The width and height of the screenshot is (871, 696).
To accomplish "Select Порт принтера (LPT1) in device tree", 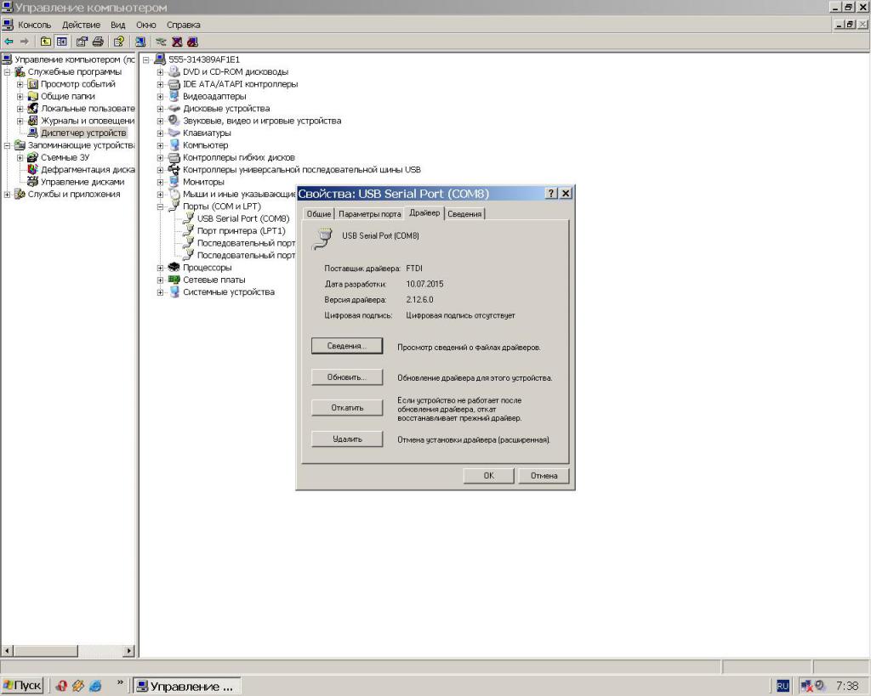I will point(241,231).
